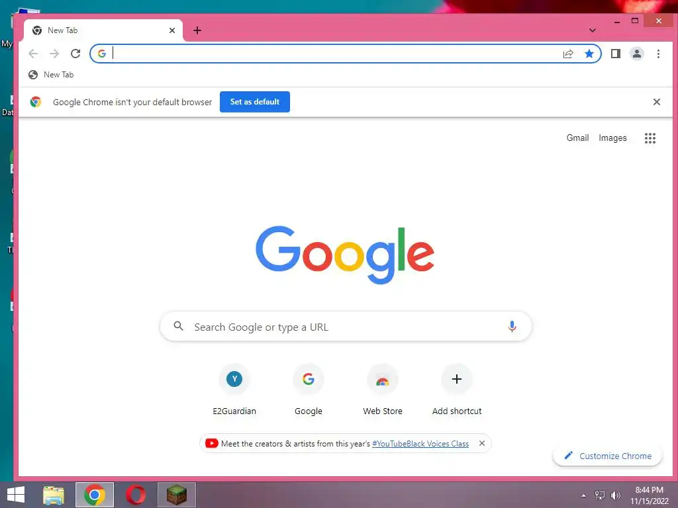The height and width of the screenshot is (508, 678).
Task: Open the Google shortcut tile
Action: click(x=309, y=390)
